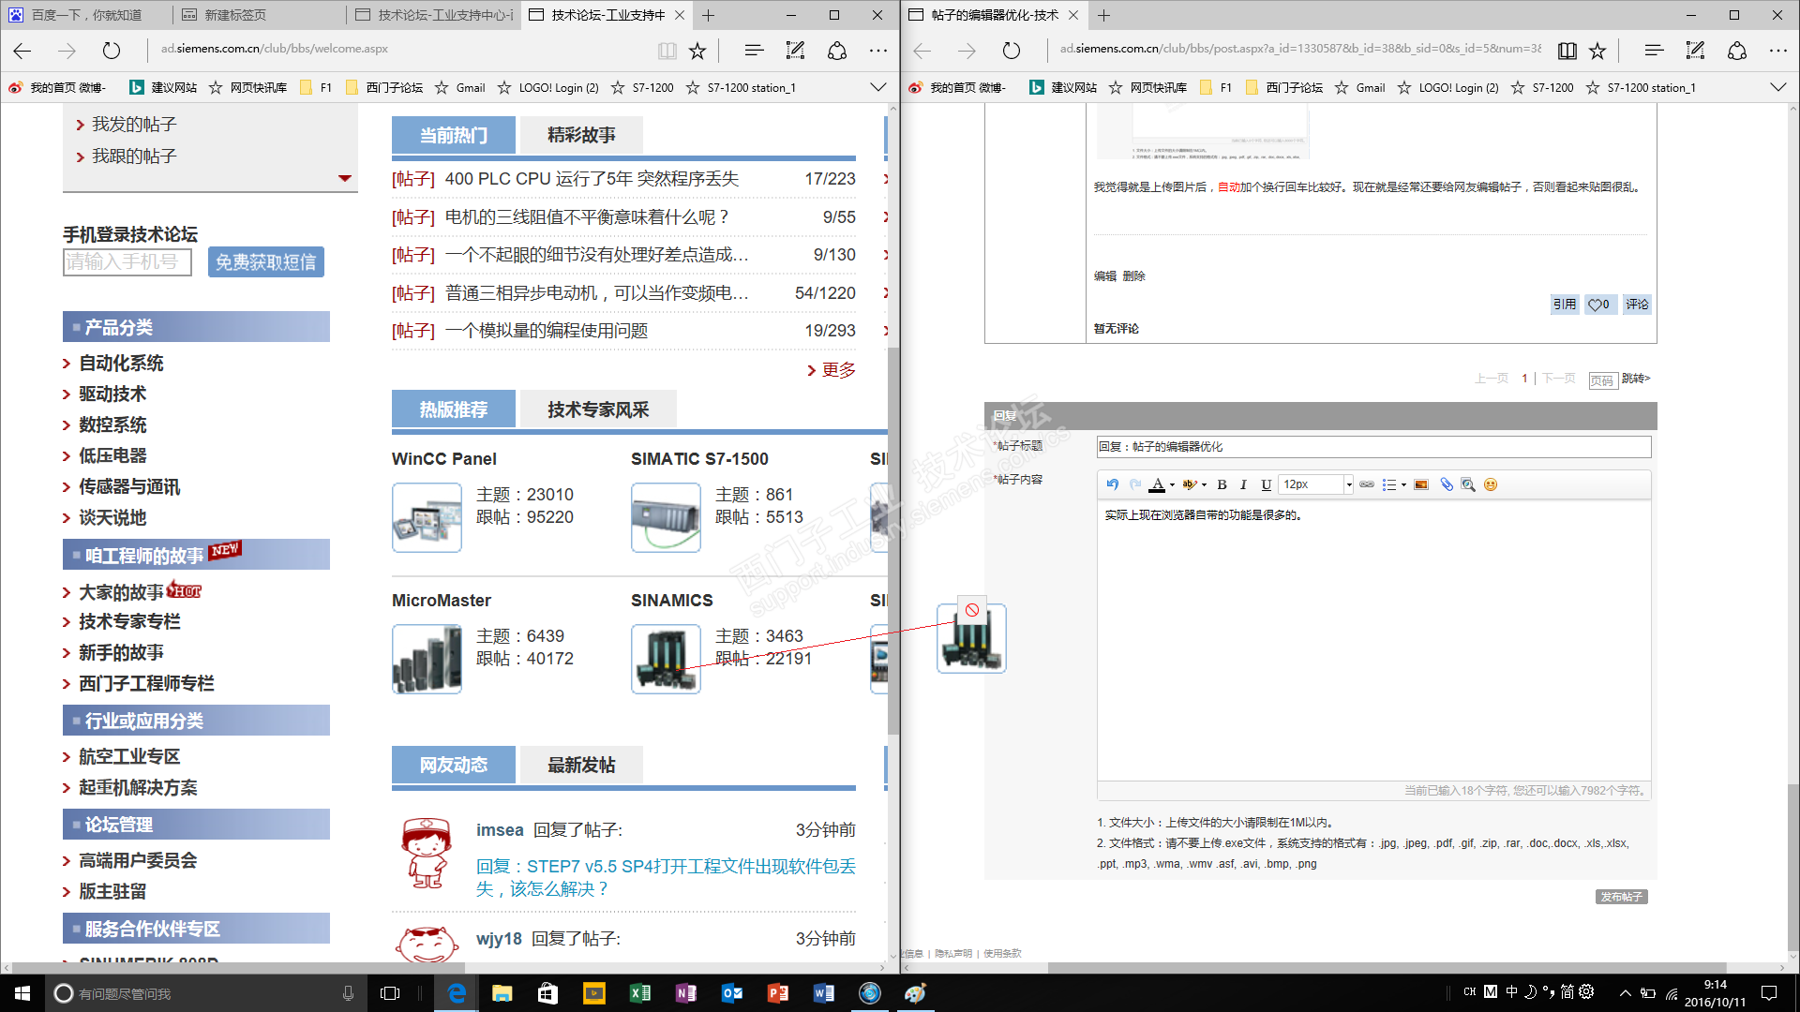Toggle italic formatting in post editor
Screen dimensions: 1800x1012
coord(1243,484)
